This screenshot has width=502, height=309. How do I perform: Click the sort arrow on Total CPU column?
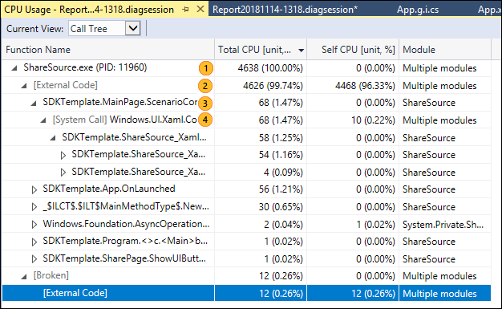(301, 51)
